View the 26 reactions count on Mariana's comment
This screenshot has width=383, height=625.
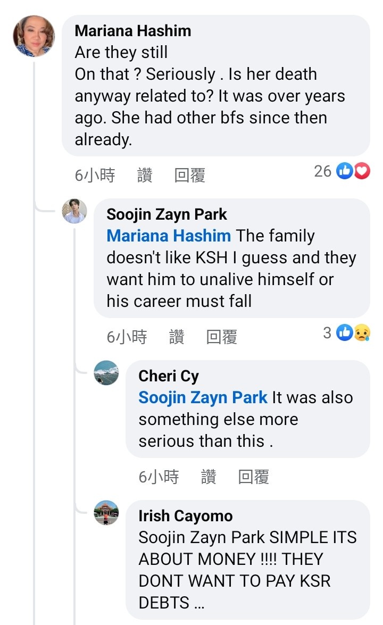point(323,171)
